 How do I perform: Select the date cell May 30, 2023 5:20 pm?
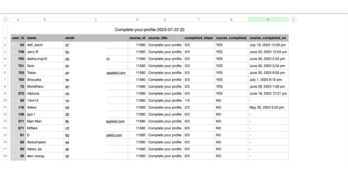[x=267, y=107]
